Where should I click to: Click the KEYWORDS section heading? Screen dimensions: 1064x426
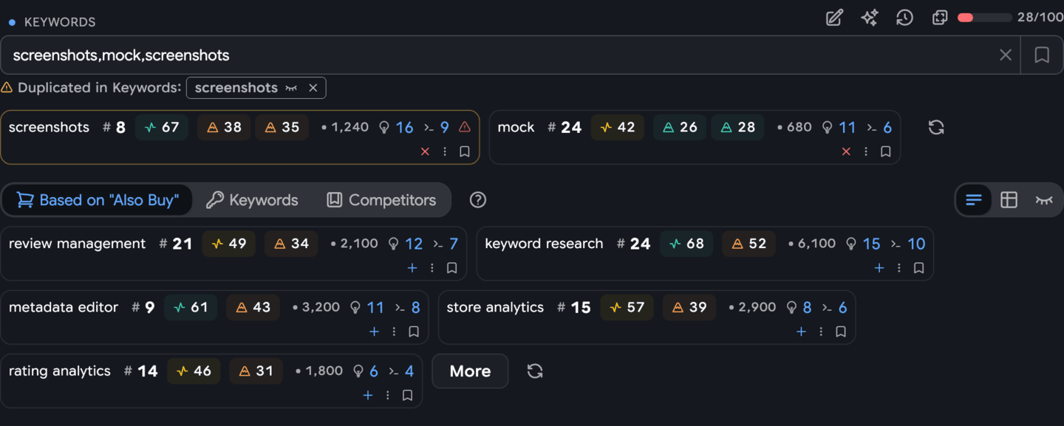[60, 22]
